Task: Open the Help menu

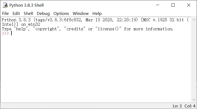Action: 97,13
